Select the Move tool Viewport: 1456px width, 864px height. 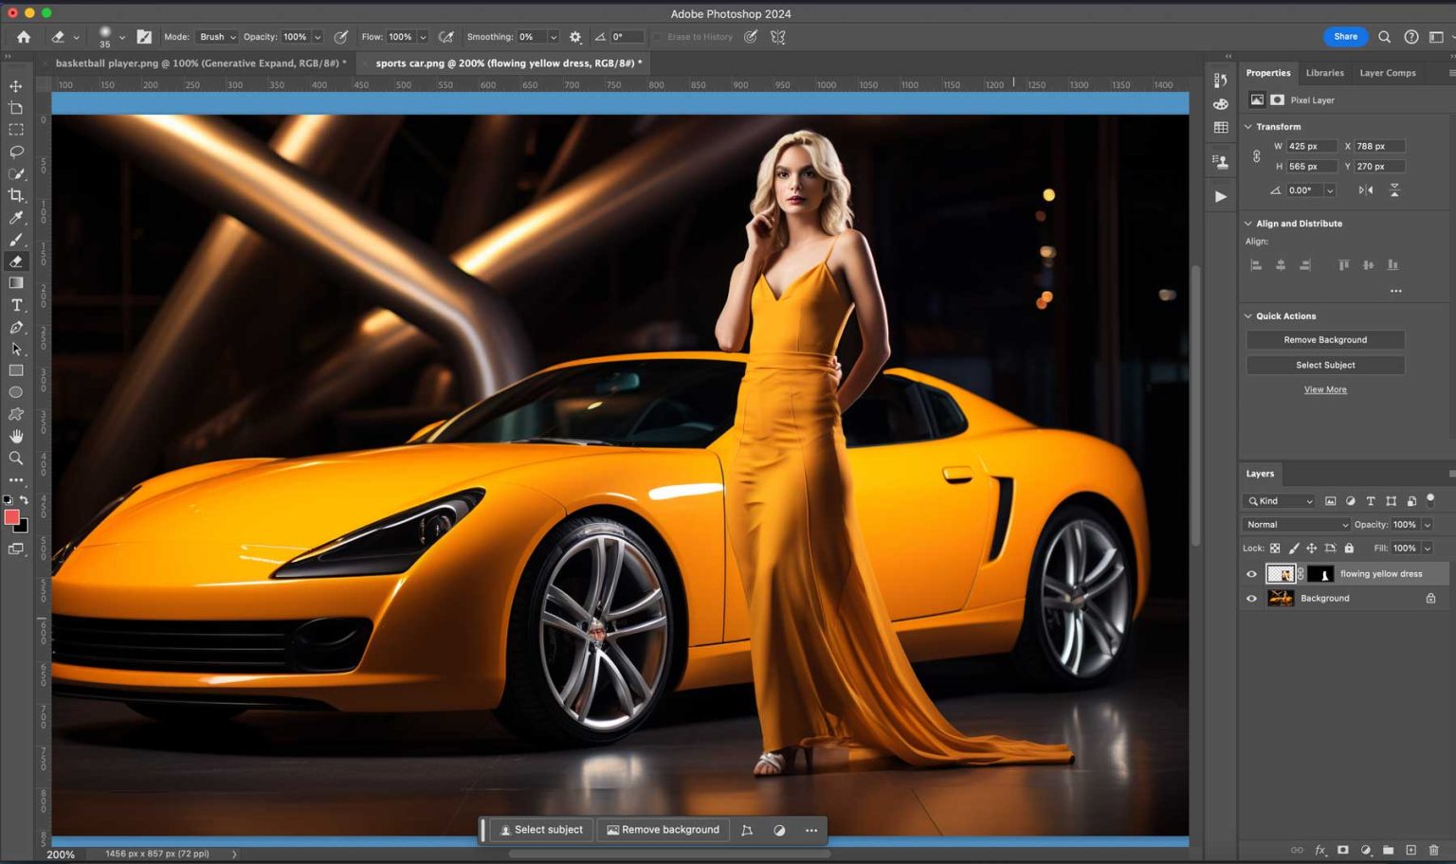coord(15,85)
